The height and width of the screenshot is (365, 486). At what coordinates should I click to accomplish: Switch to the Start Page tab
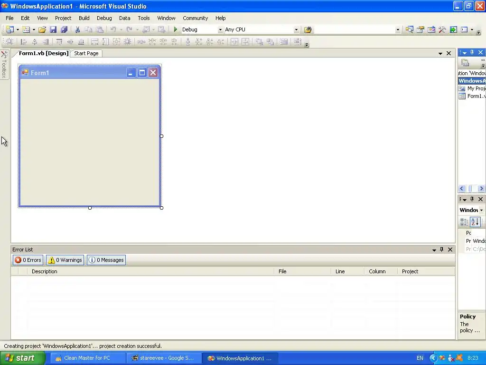(x=86, y=53)
